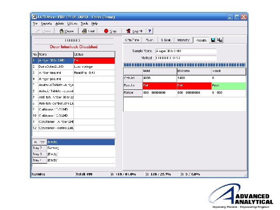Select Tray 2 Running row

[73, 148]
